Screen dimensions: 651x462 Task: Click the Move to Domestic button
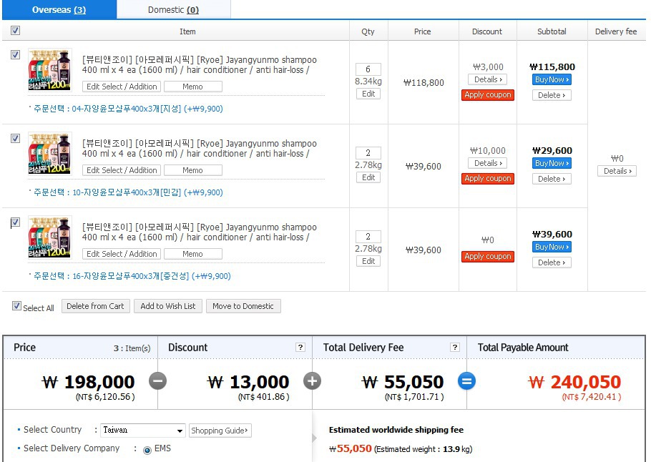tap(243, 306)
